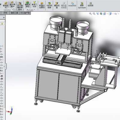
Task: Toggle the Instant3D tool
Action: 72,4
